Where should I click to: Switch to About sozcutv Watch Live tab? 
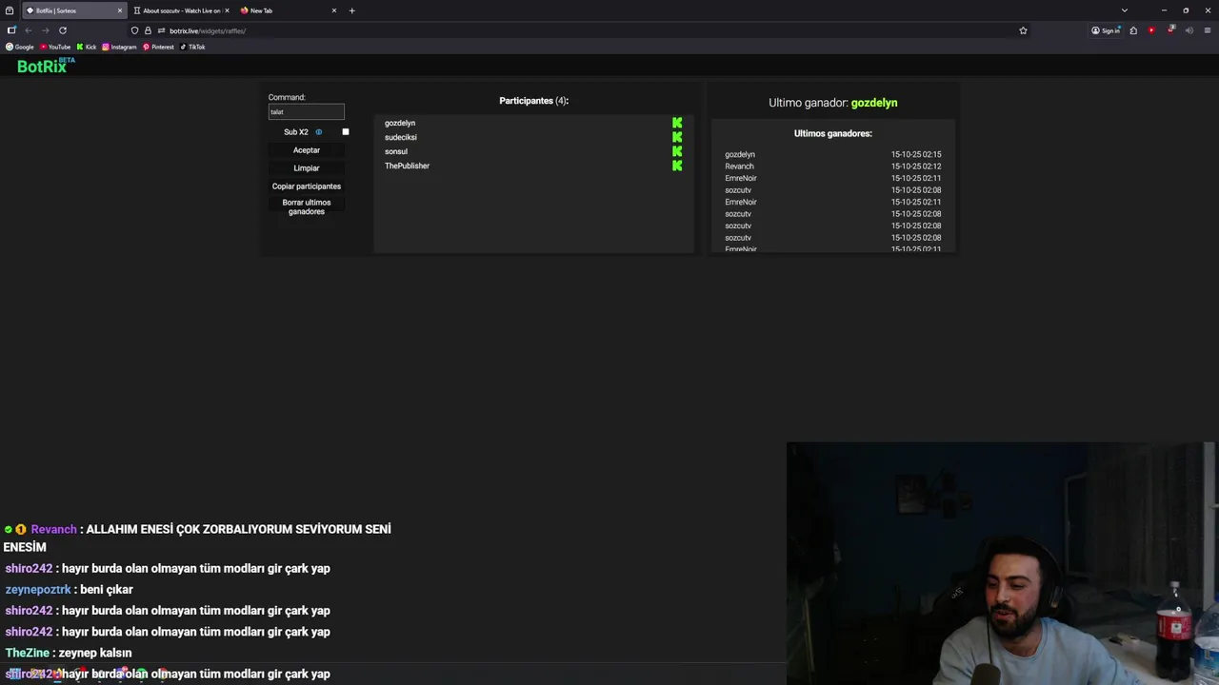[x=181, y=10]
